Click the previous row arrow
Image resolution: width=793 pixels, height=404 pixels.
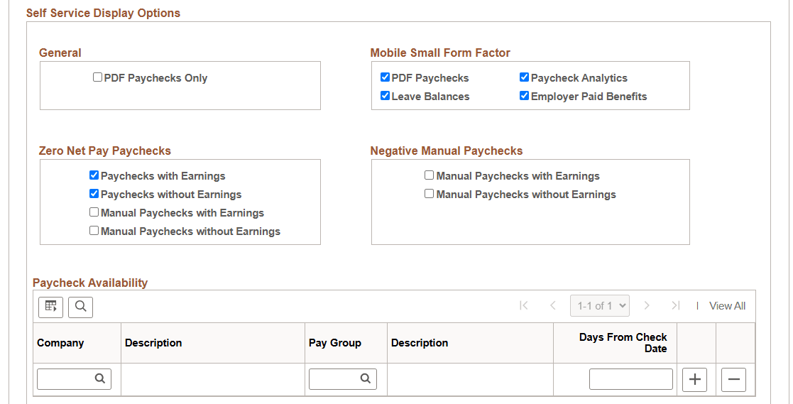tap(553, 305)
